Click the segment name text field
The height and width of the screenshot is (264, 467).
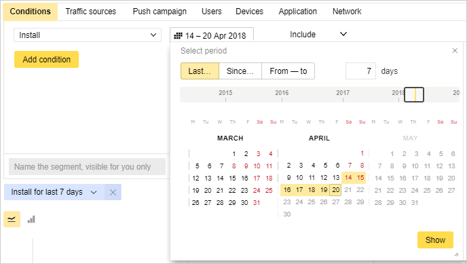coord(88,167)
